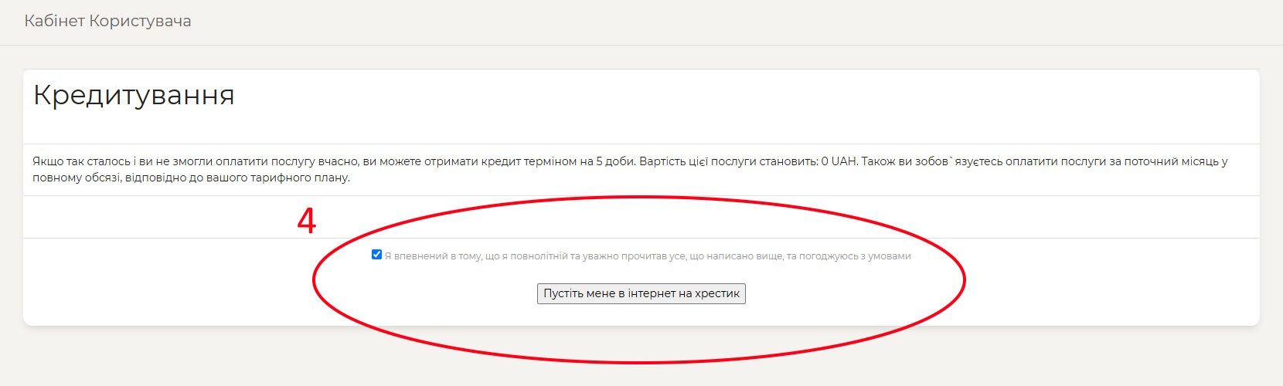The height and width of the screenshot is (386, 1283).
Task: Click the credit description paragraph beginning 'Якщо так сталось'
Action: pyautogui.click(x=630, y=169)
